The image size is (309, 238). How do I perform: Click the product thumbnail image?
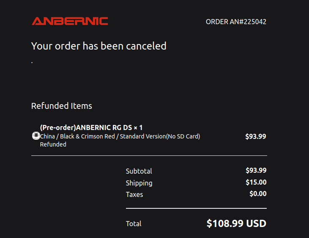tap(36, 136)
